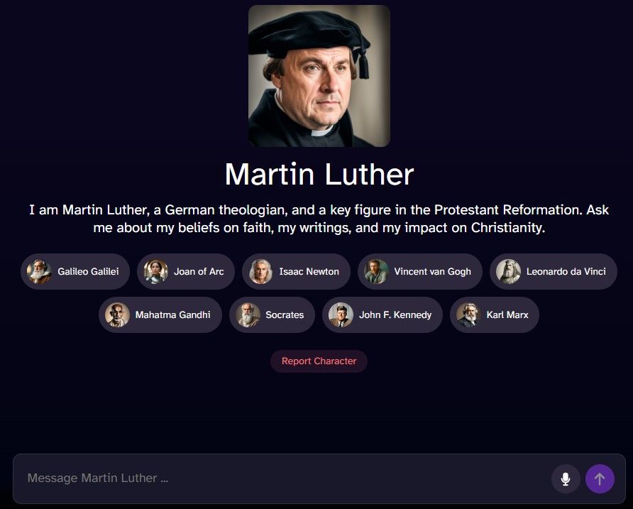
Task: Focus the Message Martin Luther input
Action: [282, 478]
